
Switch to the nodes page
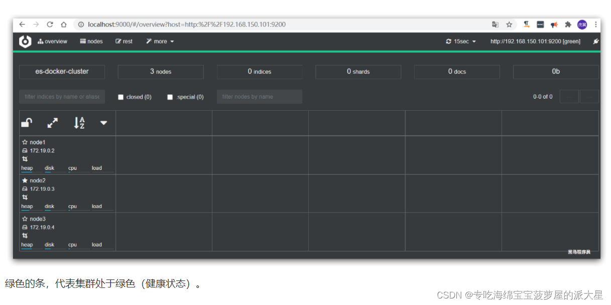point(91,42)
